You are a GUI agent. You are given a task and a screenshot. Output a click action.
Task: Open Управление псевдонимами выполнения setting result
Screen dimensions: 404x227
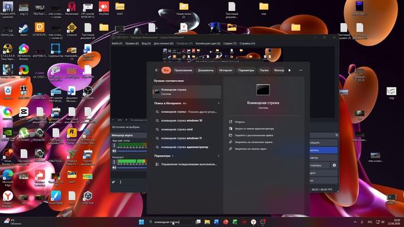click(x=187, y=164)
